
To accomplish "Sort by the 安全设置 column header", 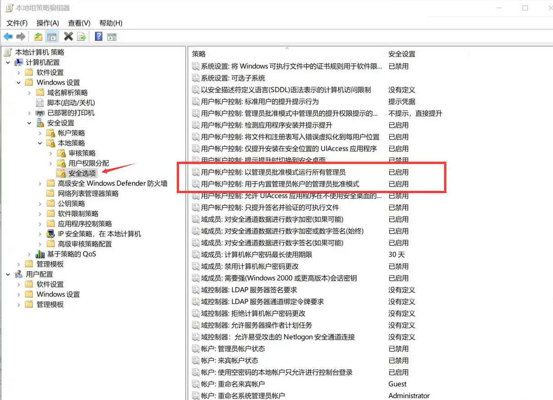I will [x=402, y=54].
